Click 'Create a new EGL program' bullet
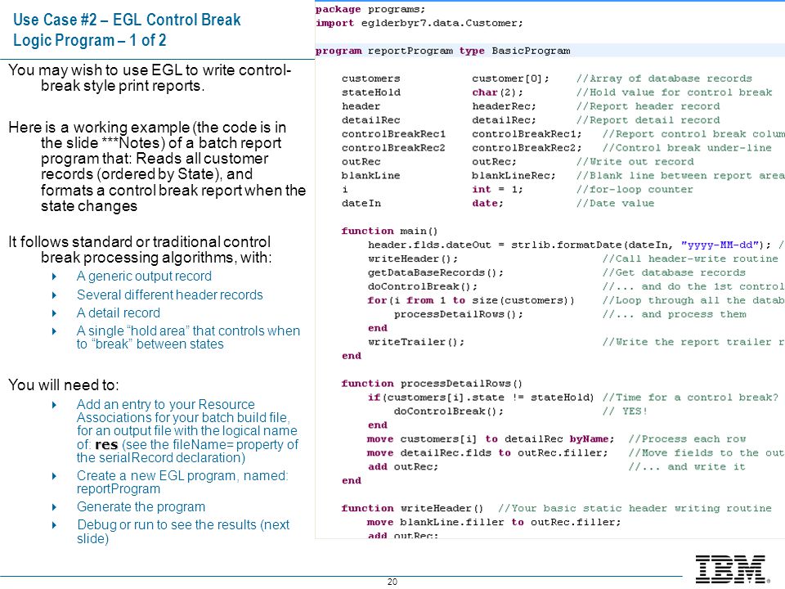Image resolution: width=785 pixels, height=589 pixels. [182, 482]
